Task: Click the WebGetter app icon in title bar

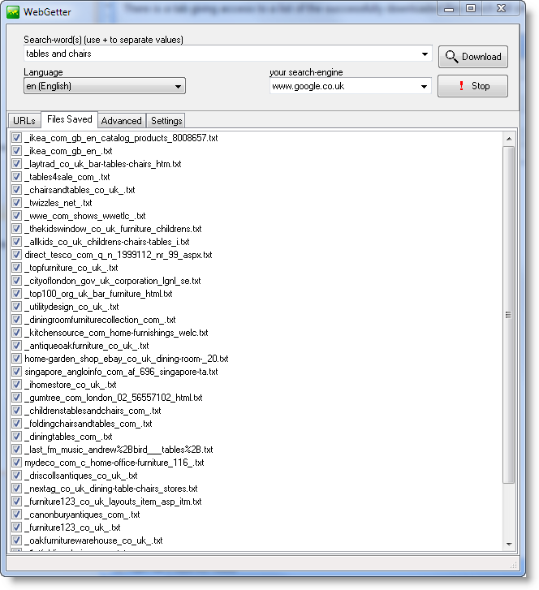Action: (13, 10)
